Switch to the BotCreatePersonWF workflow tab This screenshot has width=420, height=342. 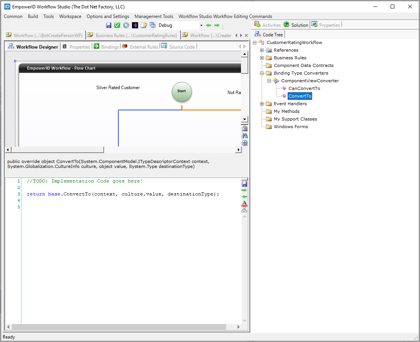(44, 35)
